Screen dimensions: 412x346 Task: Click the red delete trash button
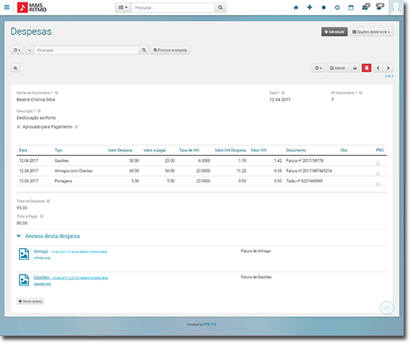click(366, 68)
